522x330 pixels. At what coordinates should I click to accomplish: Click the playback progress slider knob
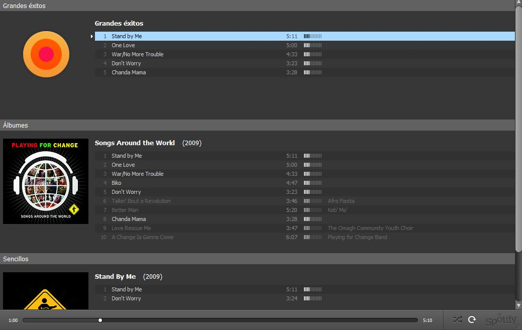click(x=100, y=320)
